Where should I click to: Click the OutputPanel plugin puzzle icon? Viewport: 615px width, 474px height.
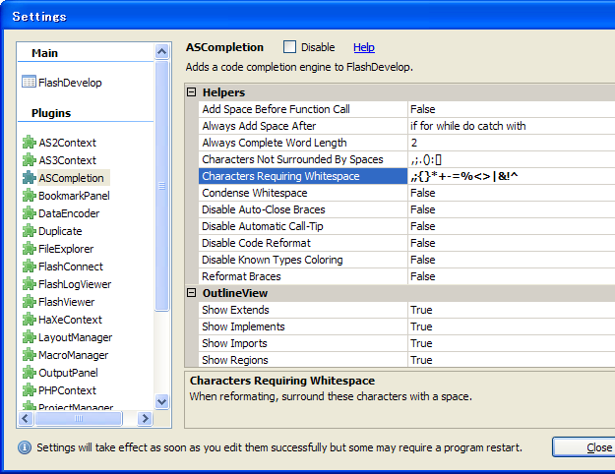pyautogui.click(x=29, y=372)
